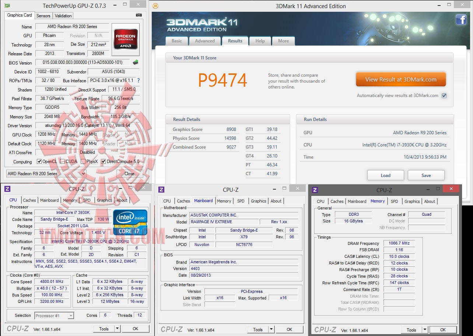Screen dimensions: 473x336
Task: Open the More tab in 3DMark 11
Action: point(284,41)
